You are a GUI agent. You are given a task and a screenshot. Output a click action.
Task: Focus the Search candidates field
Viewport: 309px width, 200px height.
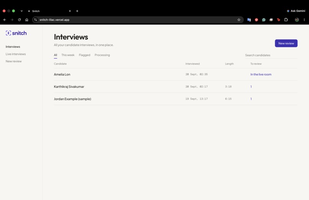pos(271,55)
